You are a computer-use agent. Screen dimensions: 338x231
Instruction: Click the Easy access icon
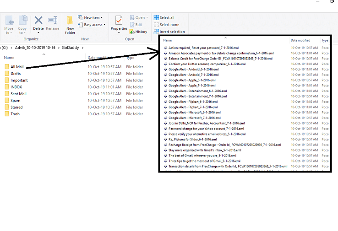point(81,25)
